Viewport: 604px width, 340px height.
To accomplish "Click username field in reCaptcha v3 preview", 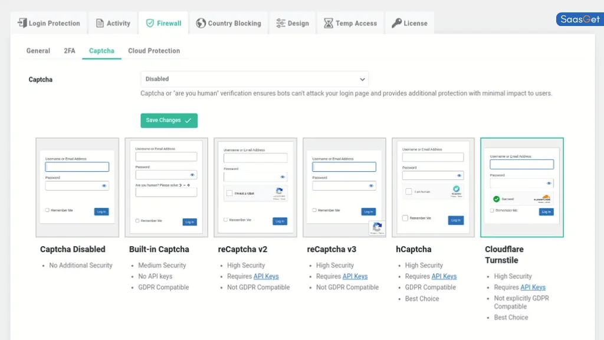I will coord(344,166).
